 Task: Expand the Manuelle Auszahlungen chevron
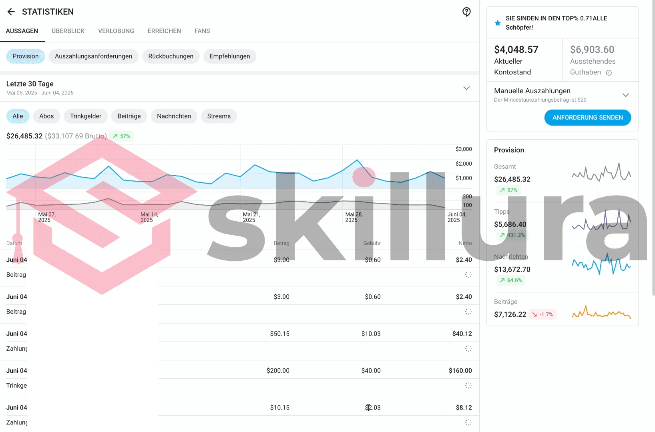pyautogui.click(x=626, y=95)
